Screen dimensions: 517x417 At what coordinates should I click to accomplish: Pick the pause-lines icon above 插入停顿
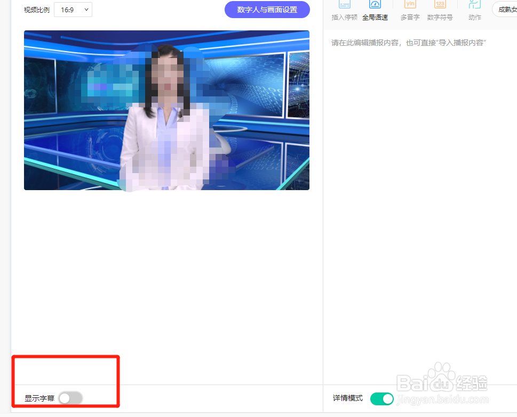tap(344, 4)
